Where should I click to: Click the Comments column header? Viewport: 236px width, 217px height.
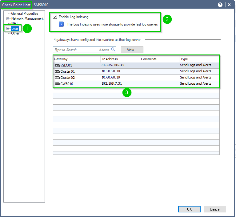click(x=159, y=59)
